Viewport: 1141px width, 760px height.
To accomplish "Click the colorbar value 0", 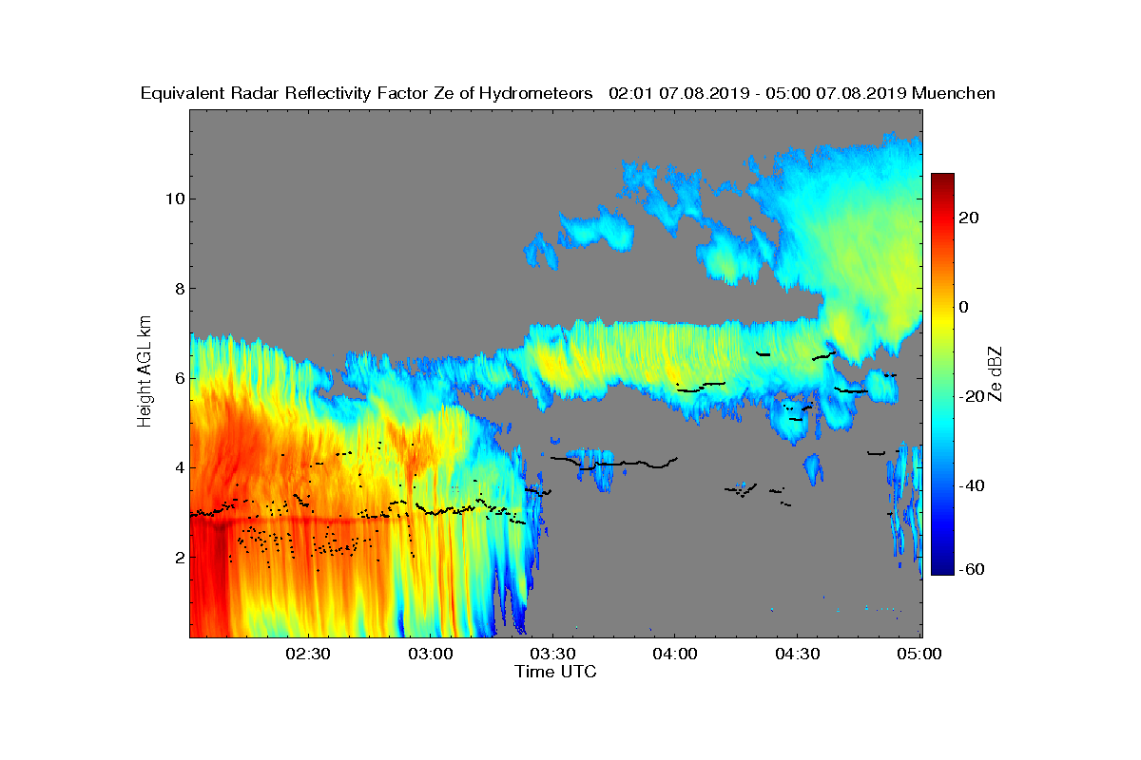I will [963, 307].
